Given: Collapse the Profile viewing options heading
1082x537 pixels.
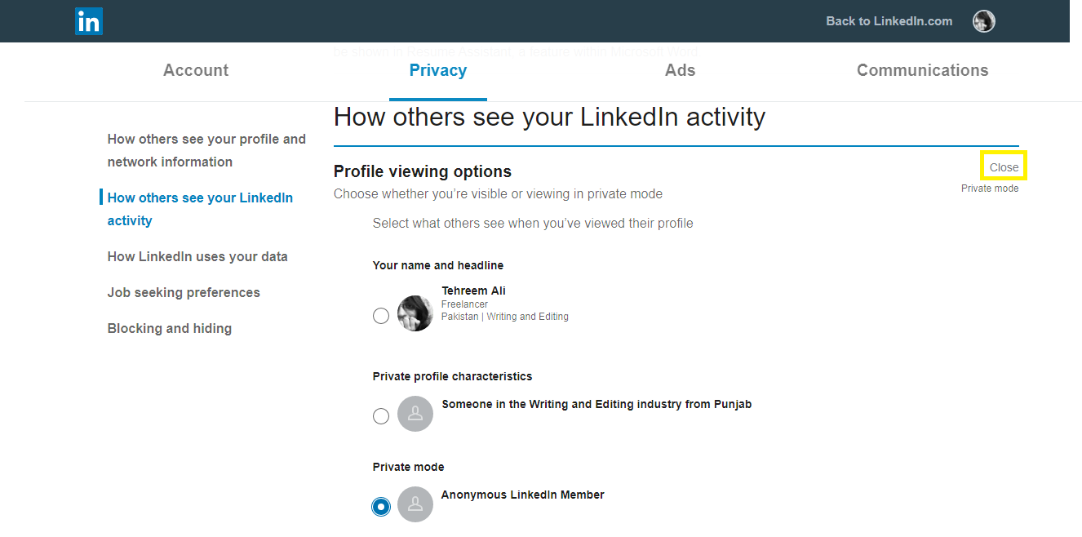Looking at the screenshot, I should pyautogui.click(x=423, y=171).
